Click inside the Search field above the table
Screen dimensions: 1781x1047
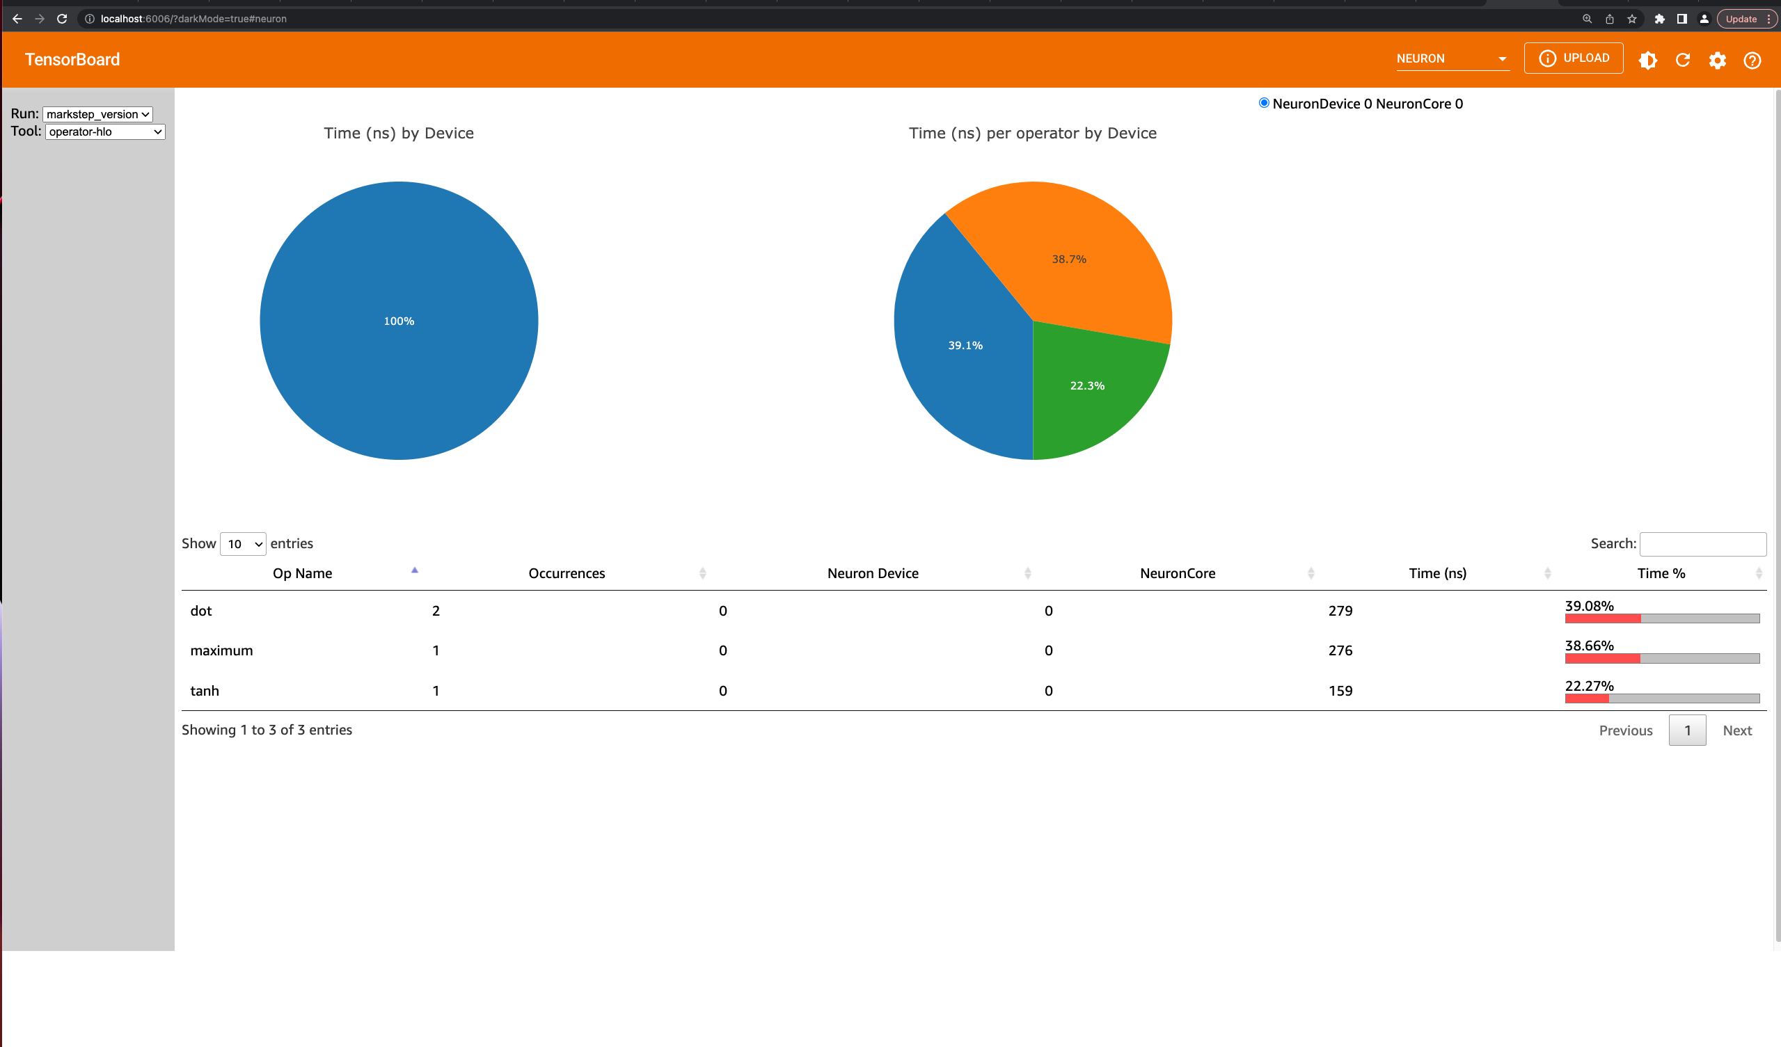[1703, 543]
